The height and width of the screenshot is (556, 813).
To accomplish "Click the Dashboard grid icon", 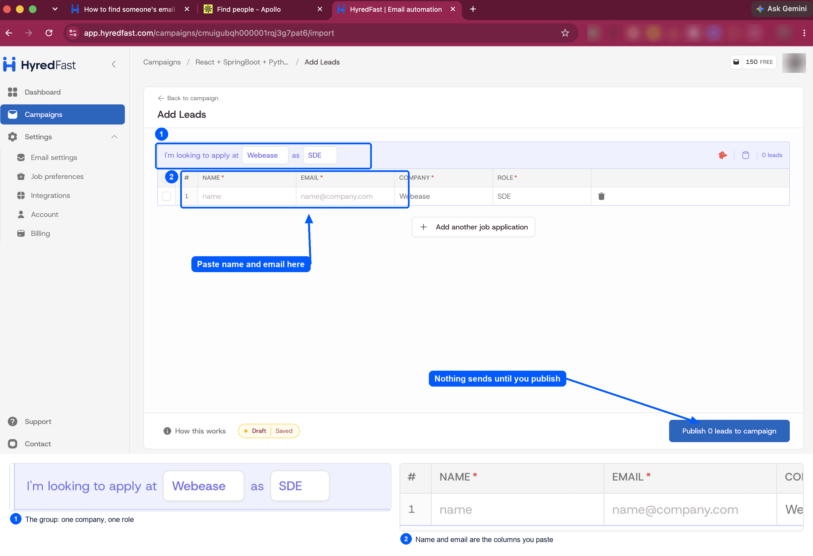I will pos(13,92).
